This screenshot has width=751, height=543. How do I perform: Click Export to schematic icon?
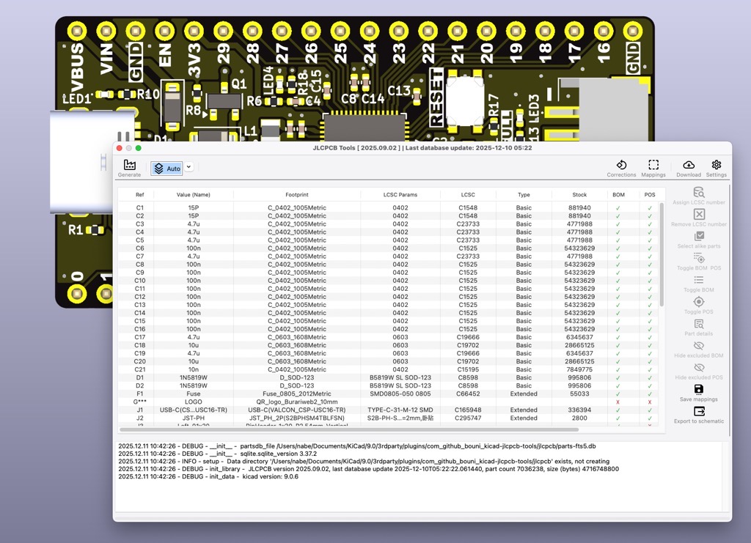[x=699, y=412]
